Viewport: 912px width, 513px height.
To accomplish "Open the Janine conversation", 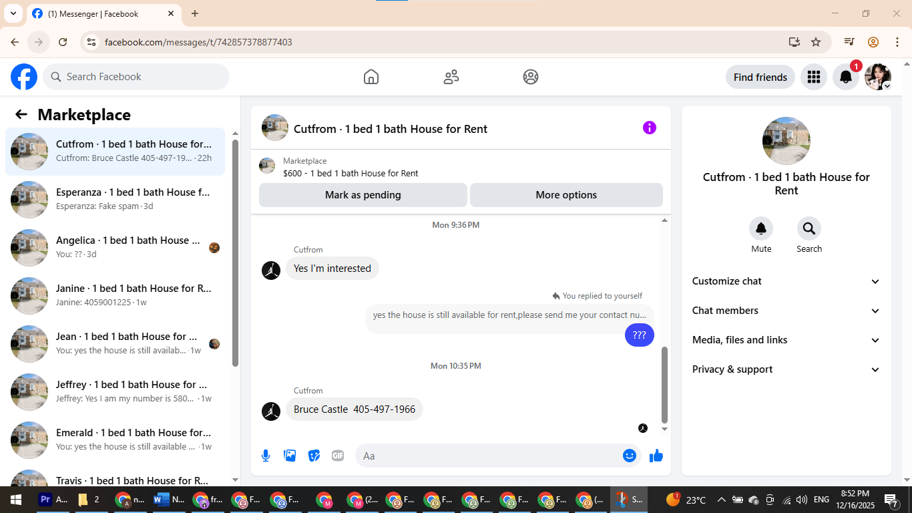I will pos(115,296).
